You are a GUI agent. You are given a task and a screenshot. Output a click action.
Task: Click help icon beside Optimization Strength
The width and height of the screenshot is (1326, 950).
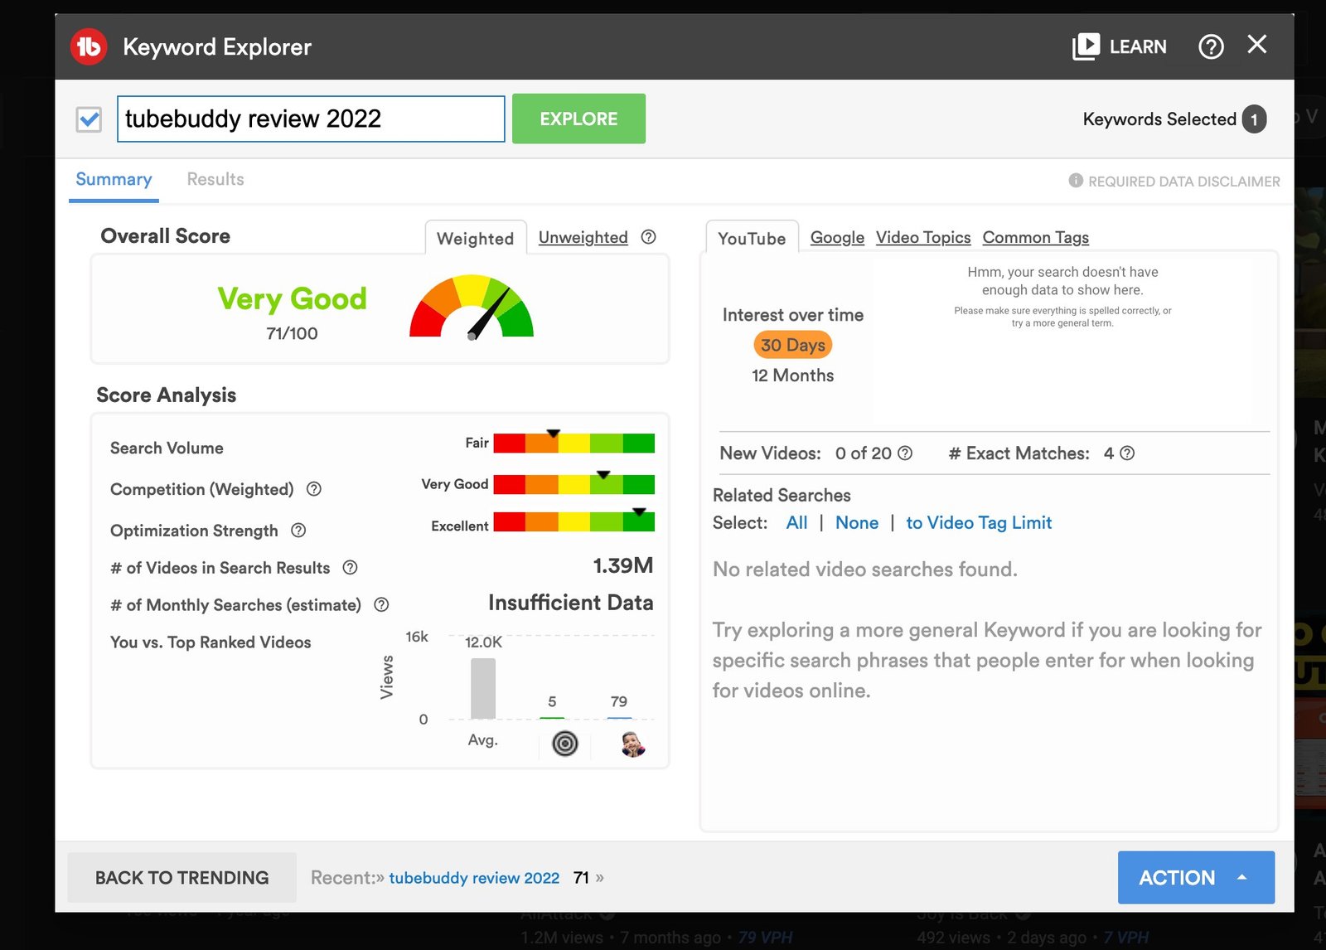tap(298, 531)
